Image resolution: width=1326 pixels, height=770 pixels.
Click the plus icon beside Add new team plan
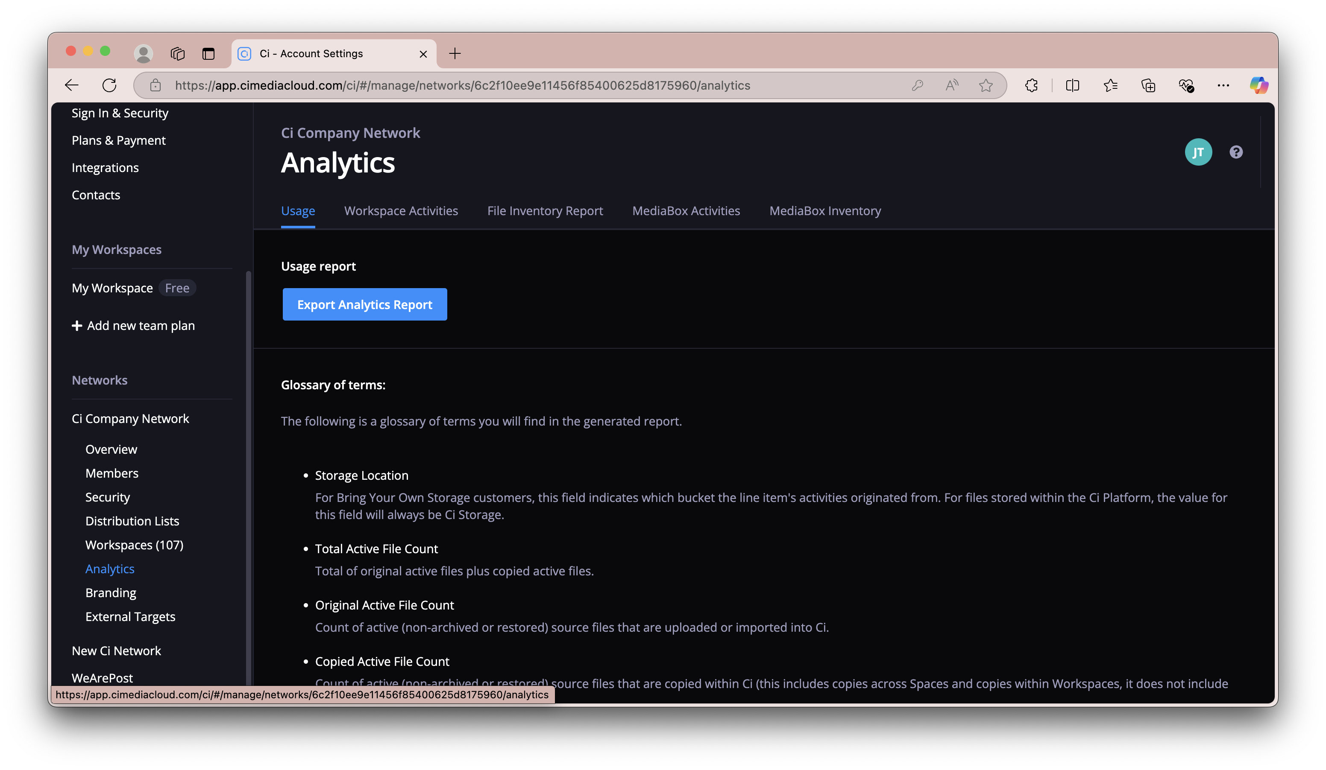click(77, 326)
